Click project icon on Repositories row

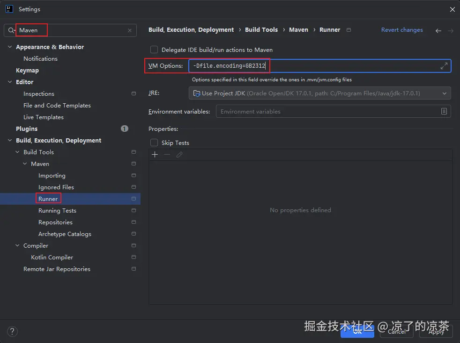pyautogui.click(x=134, y=222)
